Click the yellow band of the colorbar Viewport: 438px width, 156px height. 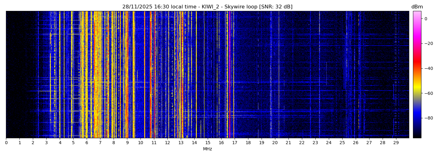click(417, 89)
